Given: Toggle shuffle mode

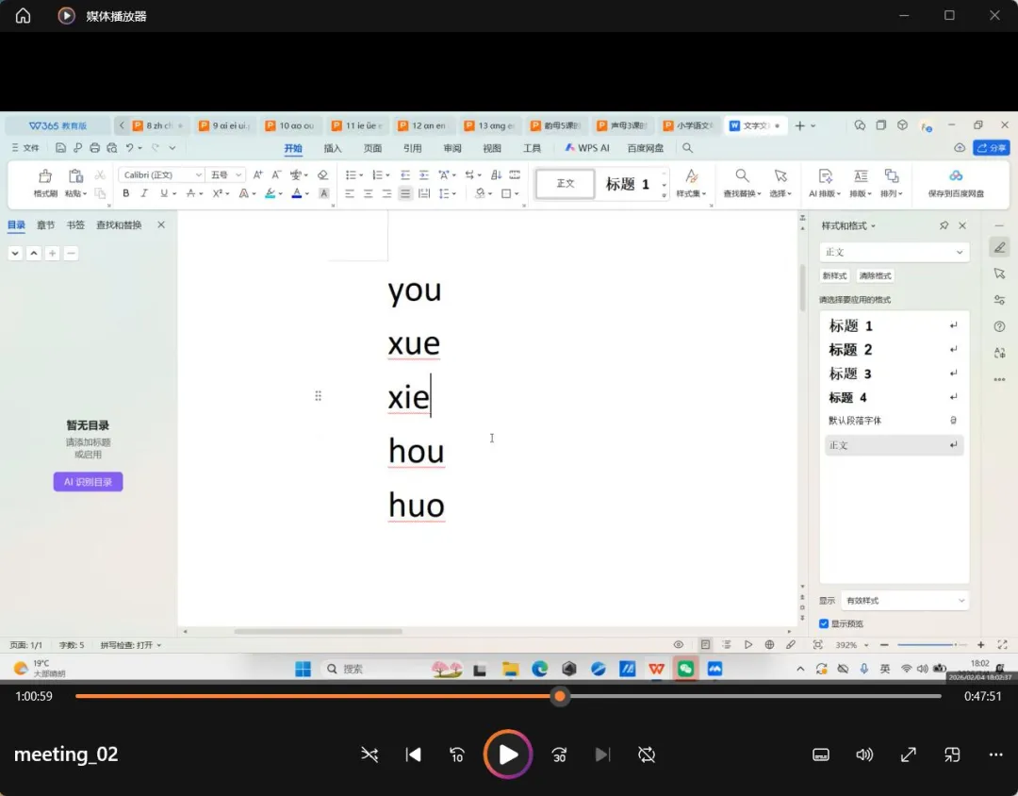Looking at the screenshot, I should click(x=369, y=755).
